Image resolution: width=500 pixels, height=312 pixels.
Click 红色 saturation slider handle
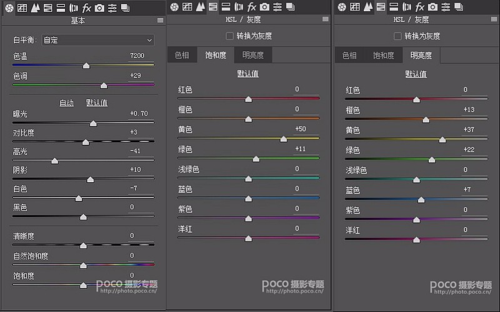[x=248, y=99]
